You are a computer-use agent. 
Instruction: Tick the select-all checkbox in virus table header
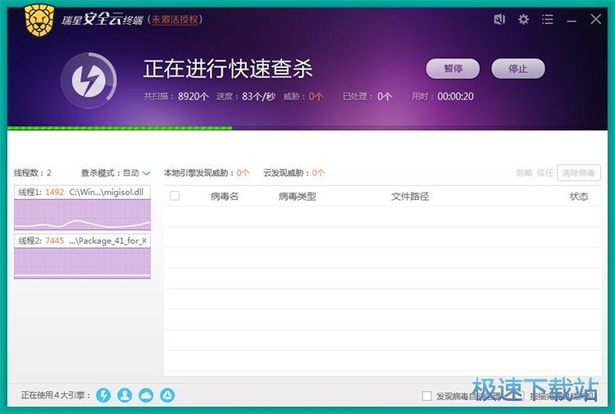(175, 196)
